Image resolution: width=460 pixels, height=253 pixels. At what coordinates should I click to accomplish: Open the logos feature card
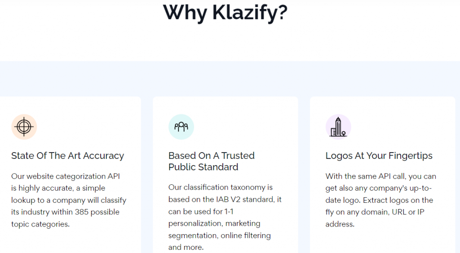383,175
